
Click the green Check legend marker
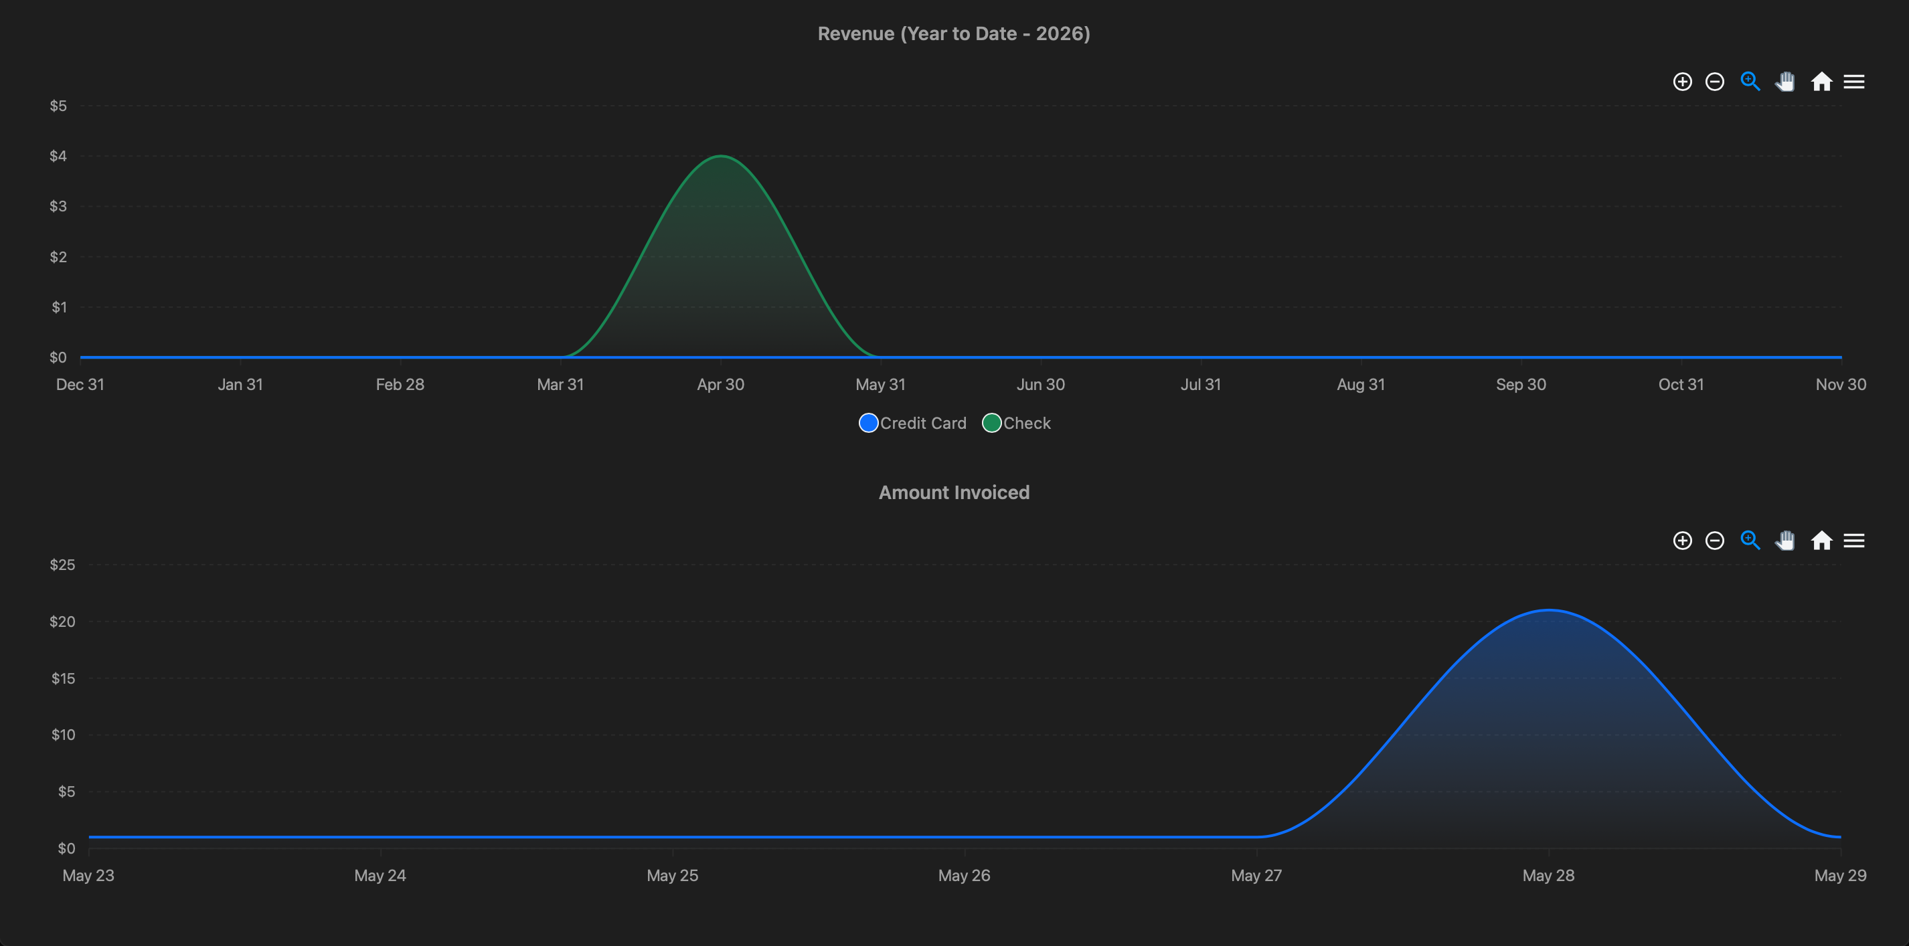tap(991, 423)
